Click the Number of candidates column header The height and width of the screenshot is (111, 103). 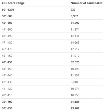86,3
